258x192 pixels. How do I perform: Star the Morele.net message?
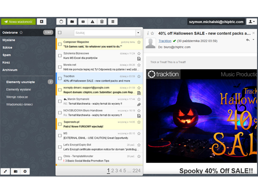[x=139, y=65]
